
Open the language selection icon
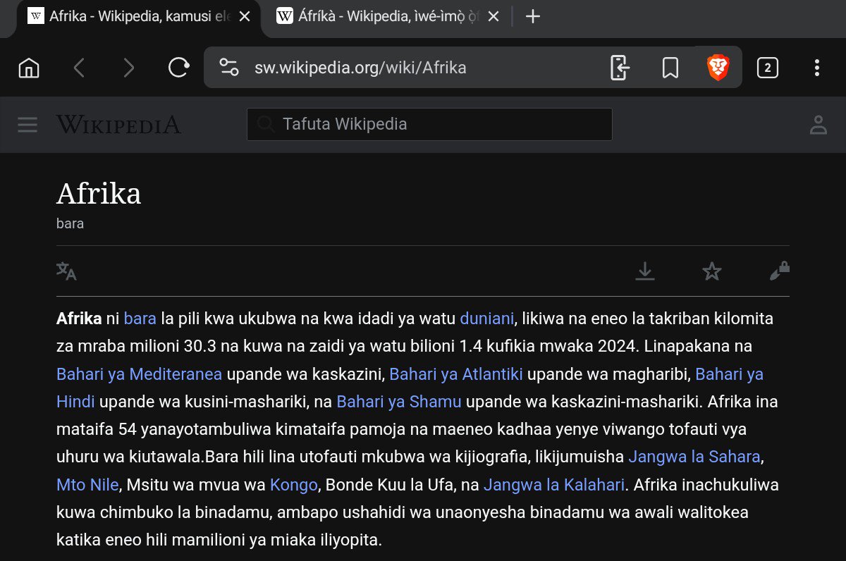66,271
